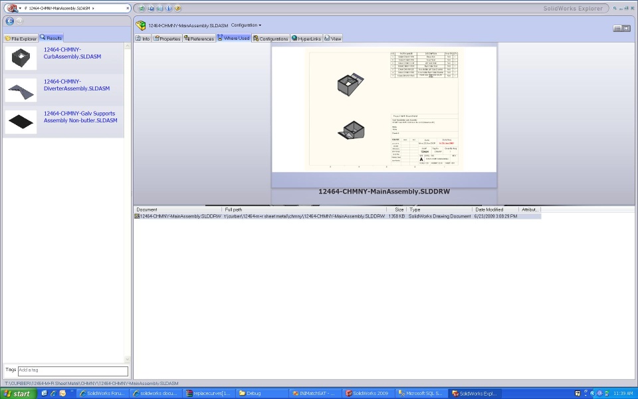
Task: Go back with the blue back arrow
Action: coord(10,21)
